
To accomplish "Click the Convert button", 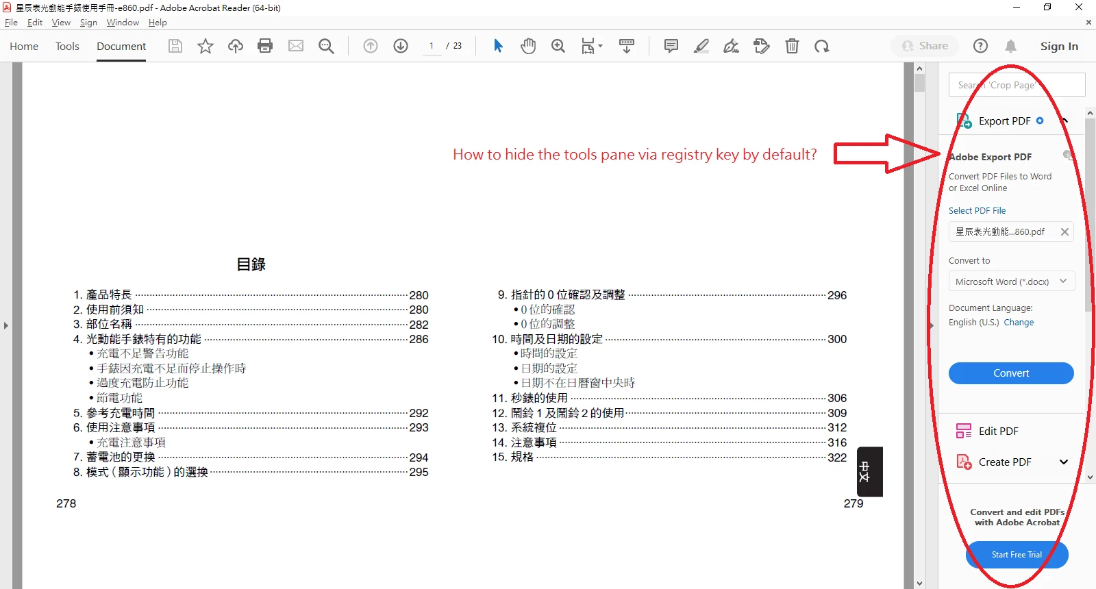I will click(1011, 373).
